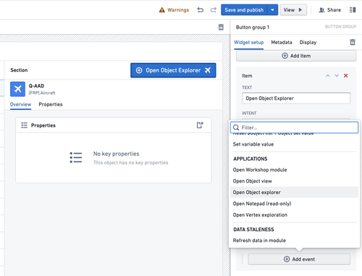The height and width of the screenshot is (276, 362).
Task: Click the redo arrow icon
Action: (x=214, y=10)
